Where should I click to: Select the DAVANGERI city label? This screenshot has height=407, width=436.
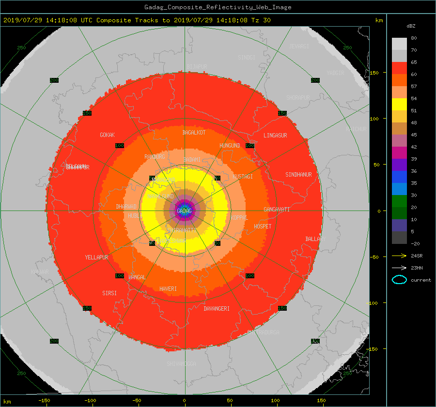coord(217,309)
